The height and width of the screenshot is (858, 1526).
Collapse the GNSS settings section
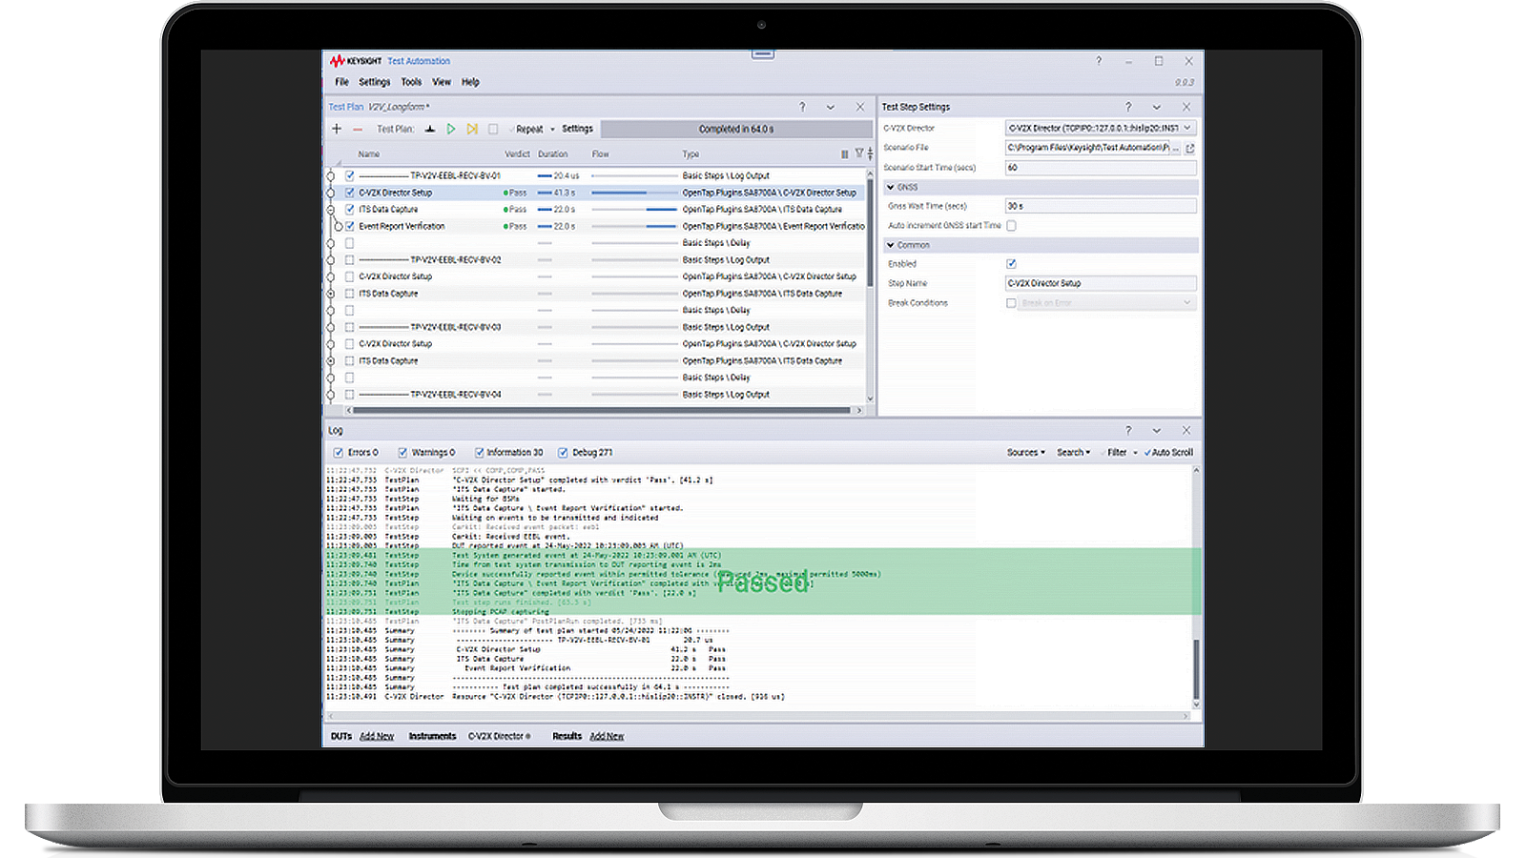tap(891, 188)
